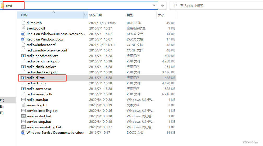263x146 pixels.
Task: Click the redis-start.bat batch file icon
Action: pos(23,100)
